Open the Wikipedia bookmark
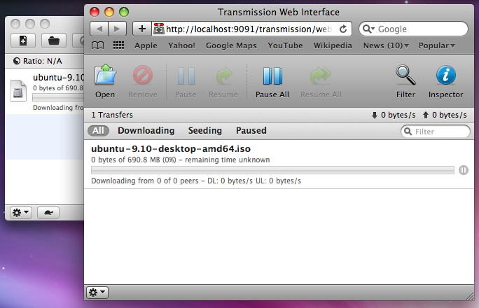Image resolution: width=479 pixels, height=308 pixels. tap(333, 45)
